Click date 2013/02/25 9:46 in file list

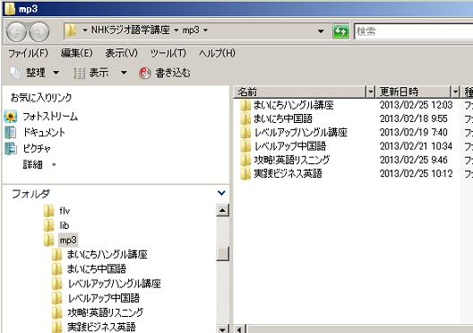[413, 160]
